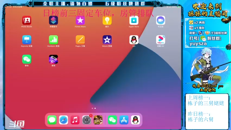Open the Photo Booth app
This screenshot has height=130, width=231.
click(27, 20)
